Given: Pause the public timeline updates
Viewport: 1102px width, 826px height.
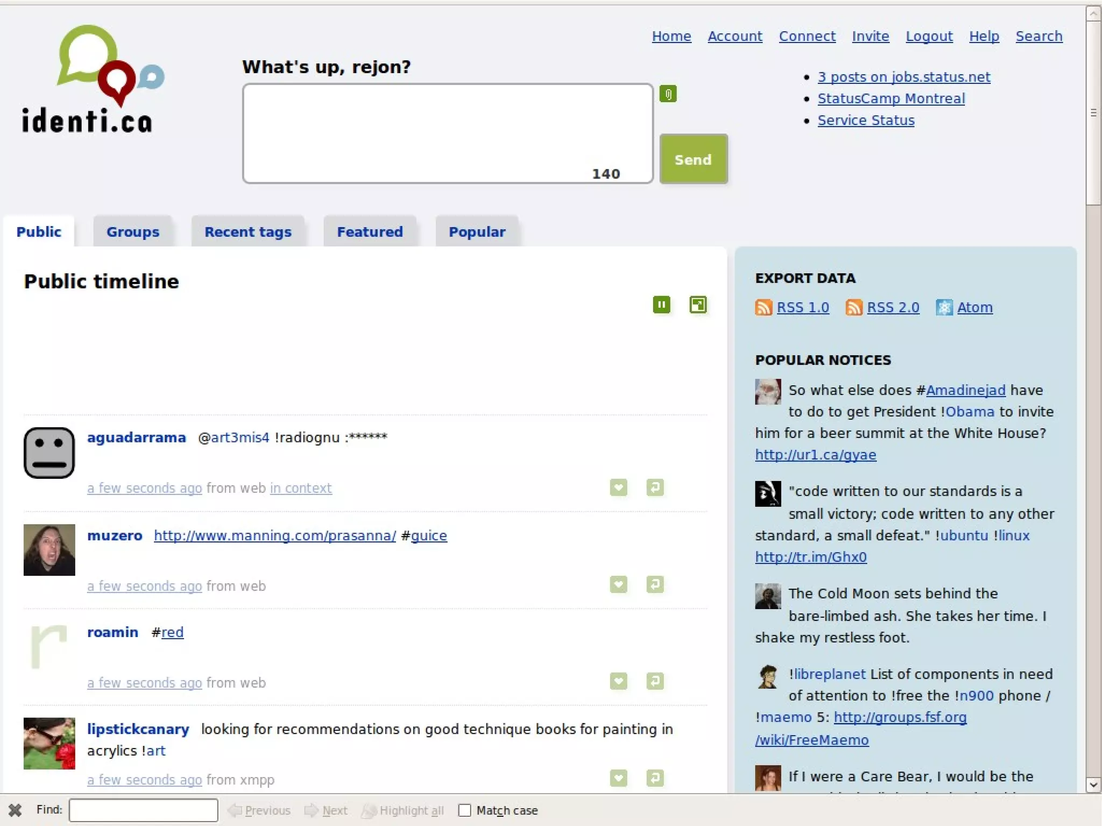Looking at the screenshot, I should pos(661,305).
